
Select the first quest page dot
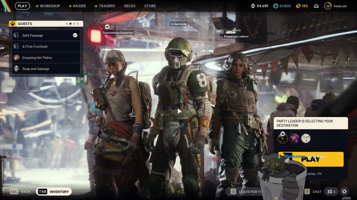(x=70, y=24)
